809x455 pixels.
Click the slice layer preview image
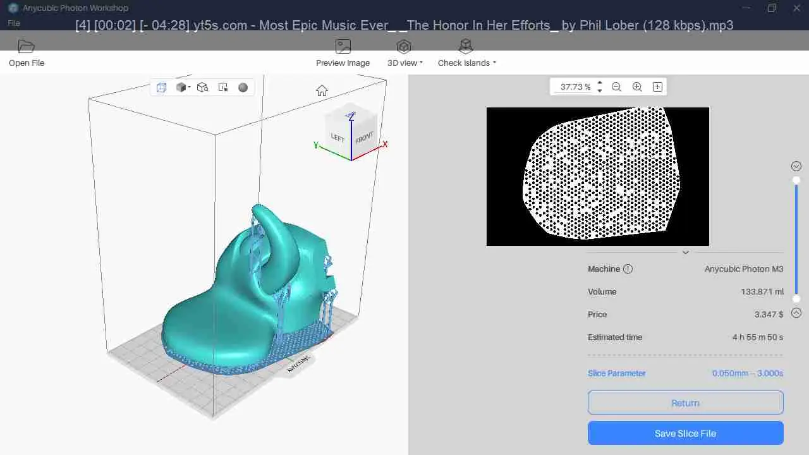pos(598,176)
